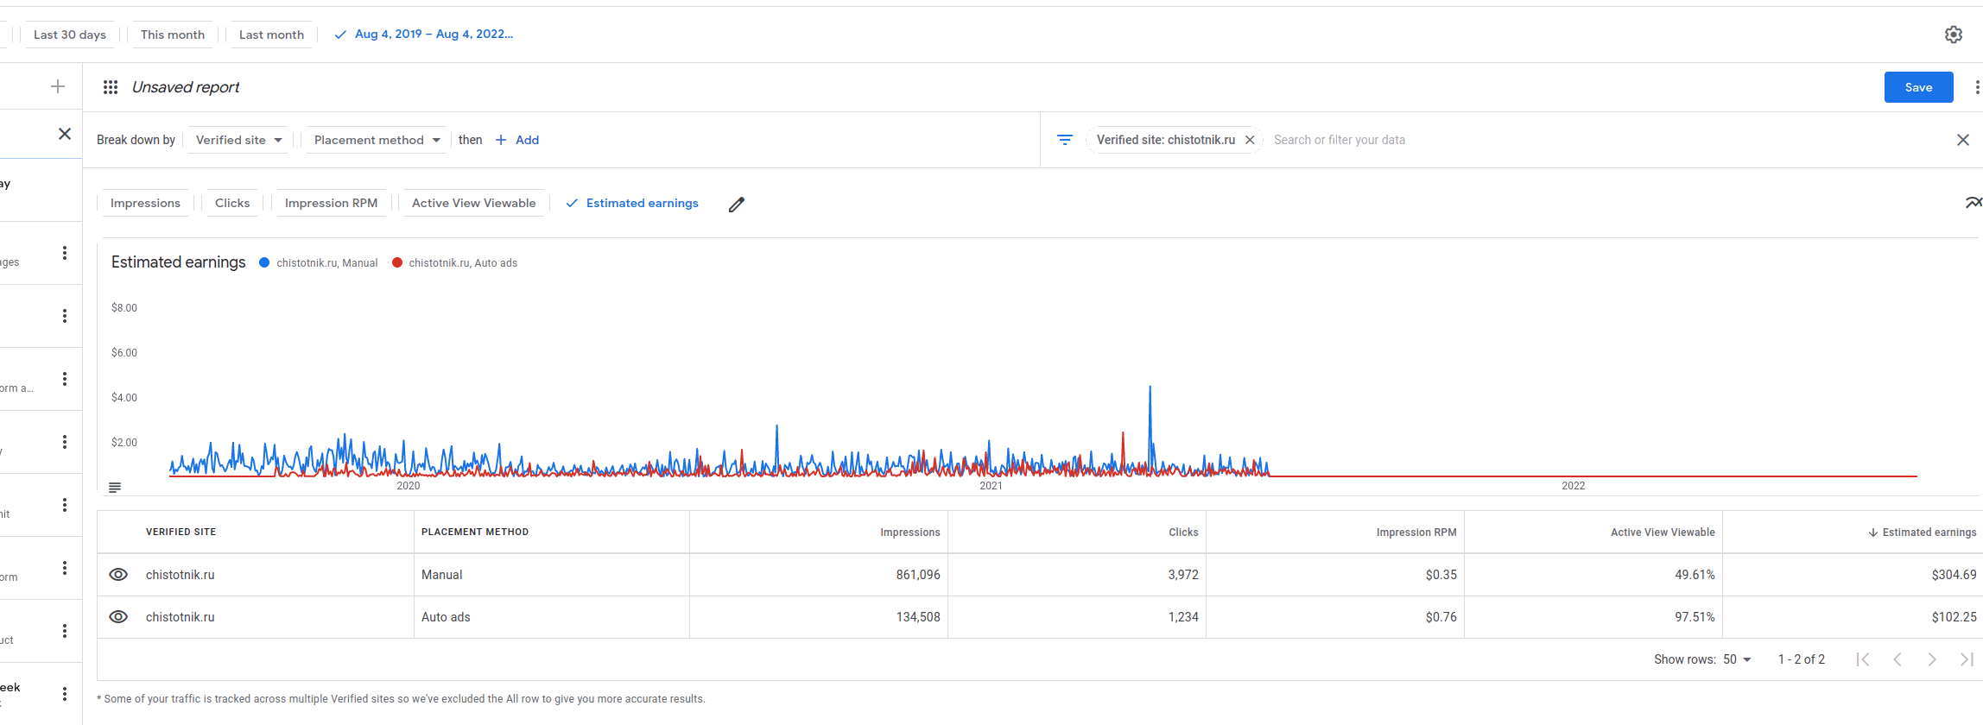
Task: Click the chart type icon at right
Action: point(1973,203)
